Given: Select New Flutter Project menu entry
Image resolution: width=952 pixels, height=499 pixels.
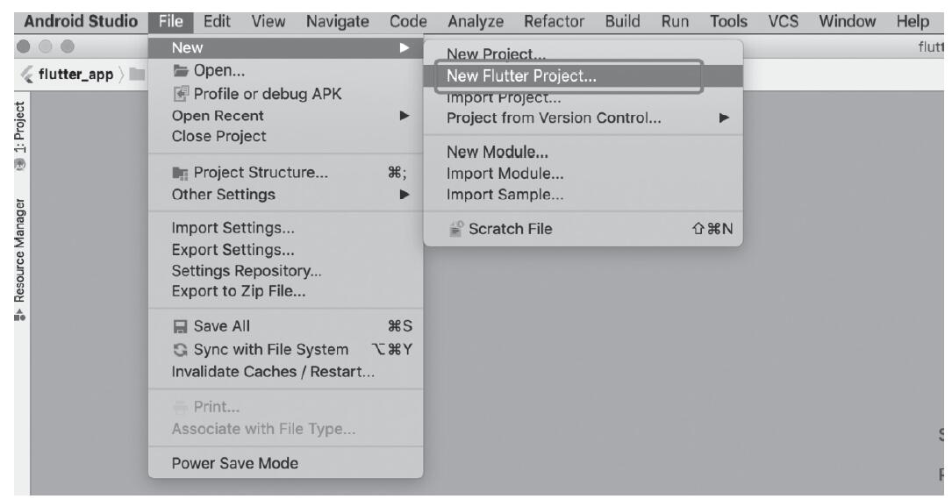Looking at the screenshot, I should point(521,76).
